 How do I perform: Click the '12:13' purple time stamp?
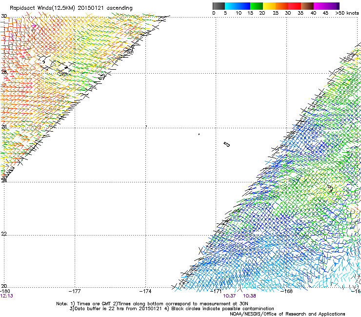[7, 296]
